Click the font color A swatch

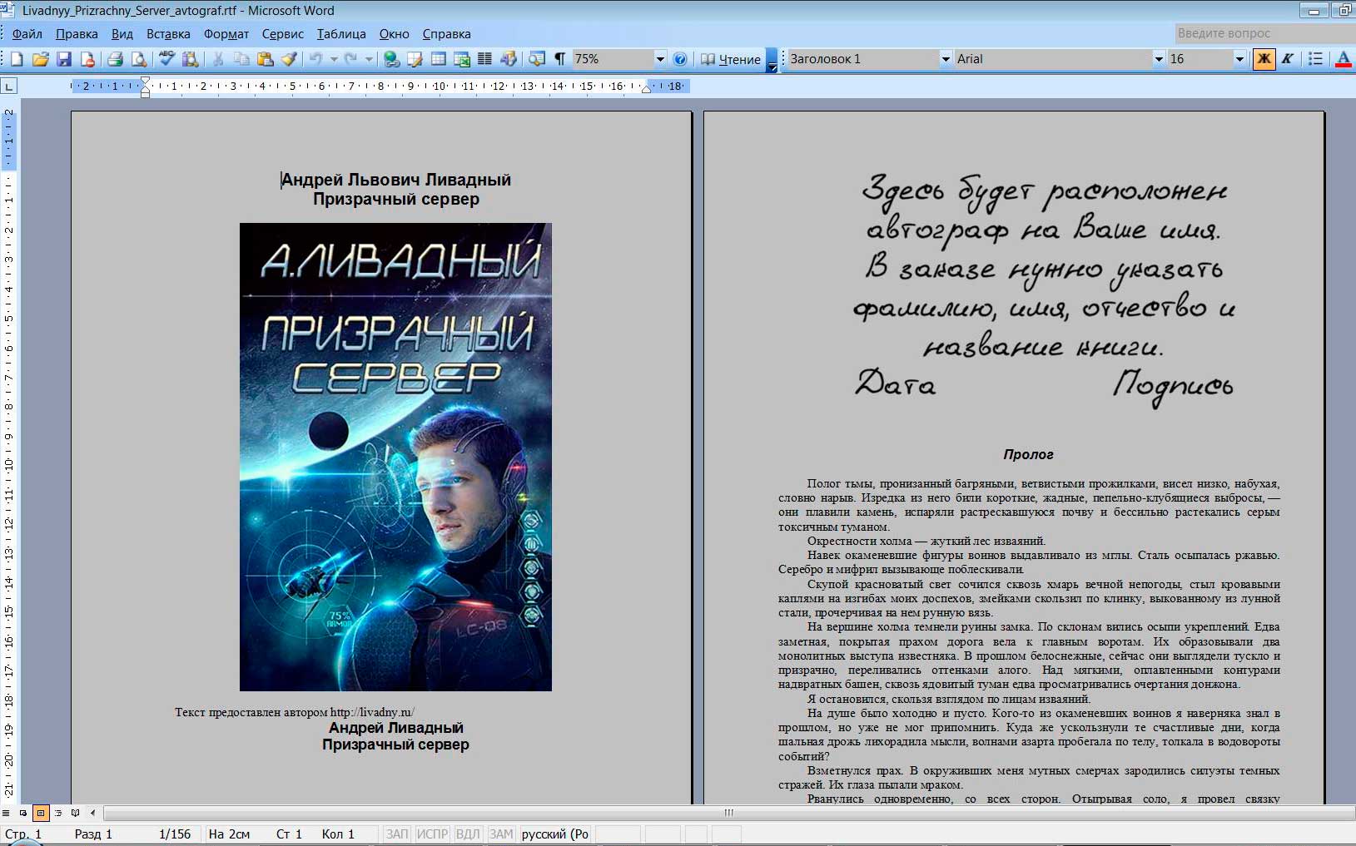click(1342, 59)
